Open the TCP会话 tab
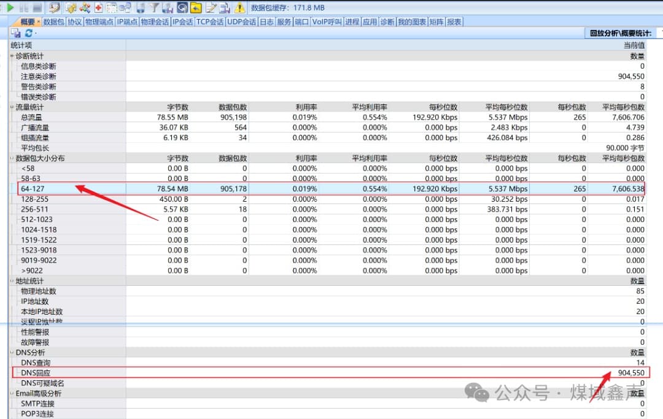 (x=210, y=21)
